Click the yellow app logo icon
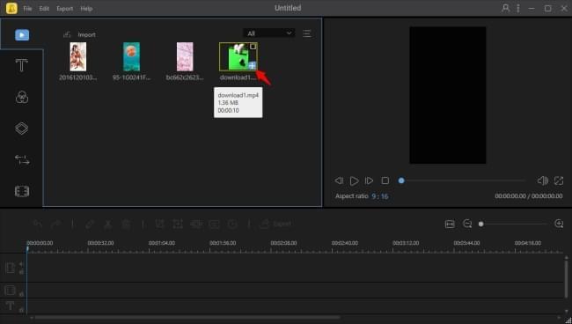 point(11,8)
